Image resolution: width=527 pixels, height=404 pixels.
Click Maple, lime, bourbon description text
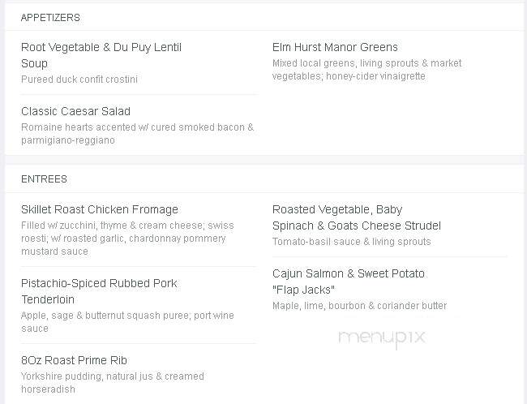(x=360, y=306)
